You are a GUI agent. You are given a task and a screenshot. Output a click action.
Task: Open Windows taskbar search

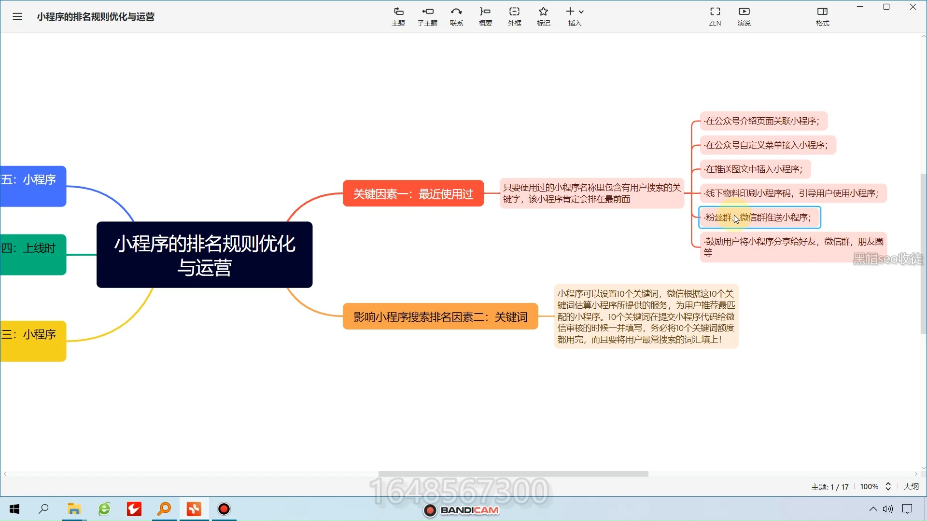(x=43, y=509)
